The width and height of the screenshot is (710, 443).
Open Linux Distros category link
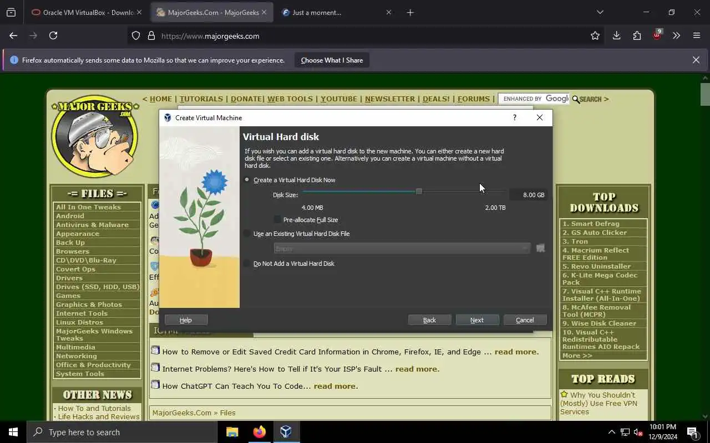[79, 322]
